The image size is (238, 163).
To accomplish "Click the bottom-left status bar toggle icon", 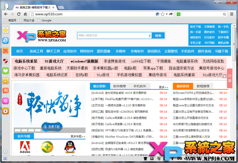I will [x=5, y=159].
